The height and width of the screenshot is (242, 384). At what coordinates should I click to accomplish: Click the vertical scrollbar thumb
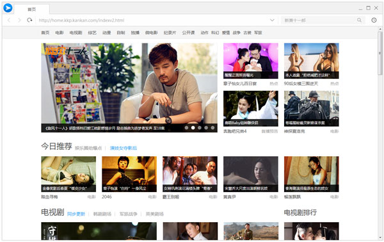click(380, 53)
